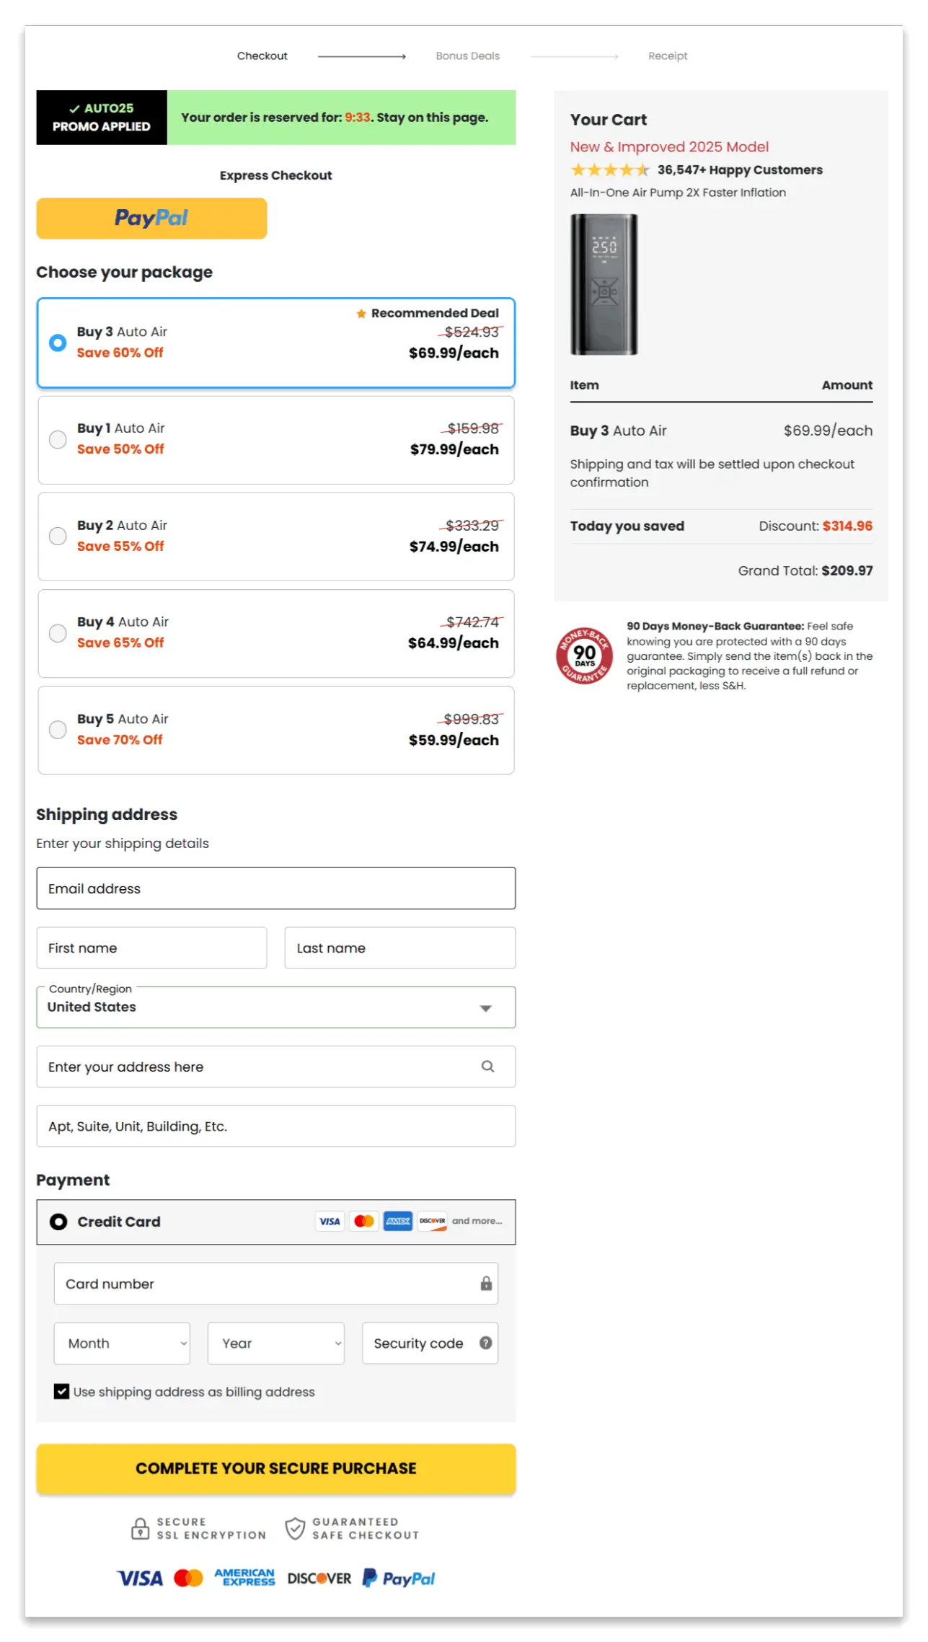
Task: Click the Amex icon in Credit Card row
Action: pos(398,1221)
